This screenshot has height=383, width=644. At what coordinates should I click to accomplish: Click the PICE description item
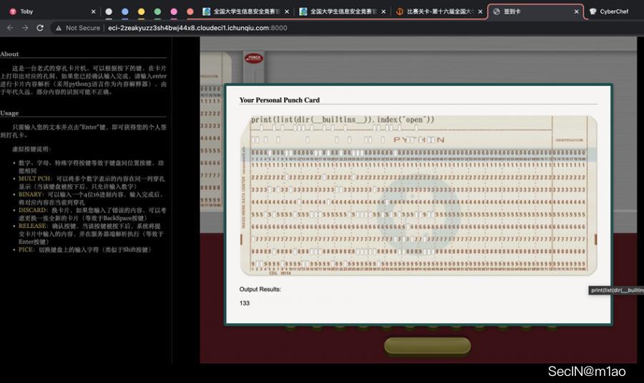point(85,249)
